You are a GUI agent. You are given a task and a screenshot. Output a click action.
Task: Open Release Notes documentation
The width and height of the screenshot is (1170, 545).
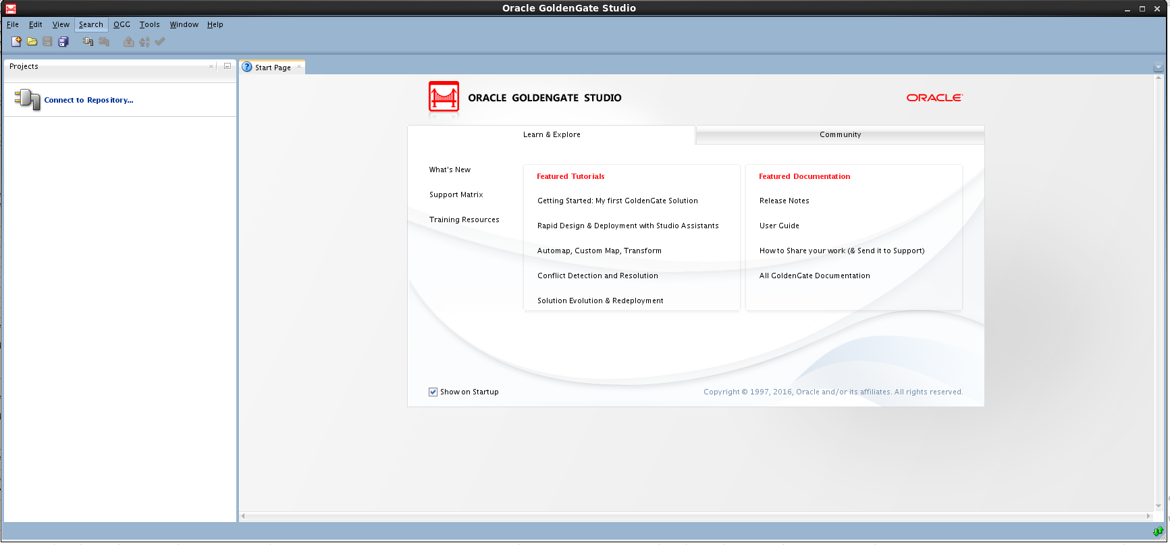click(784, 201)
